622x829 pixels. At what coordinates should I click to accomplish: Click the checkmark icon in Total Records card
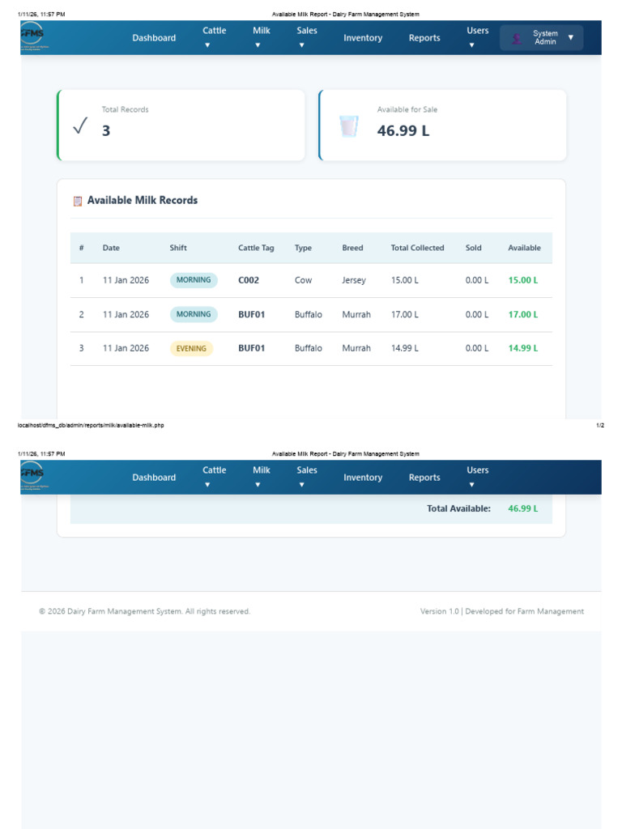[80, 125]
